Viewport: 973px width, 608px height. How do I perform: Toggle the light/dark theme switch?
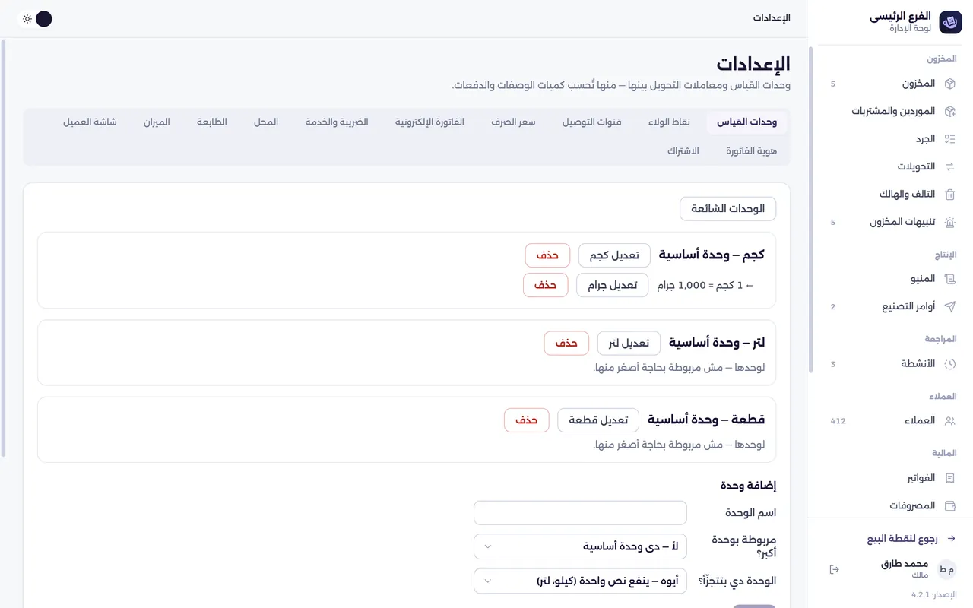pyautogui.click(x=36, y=19)
